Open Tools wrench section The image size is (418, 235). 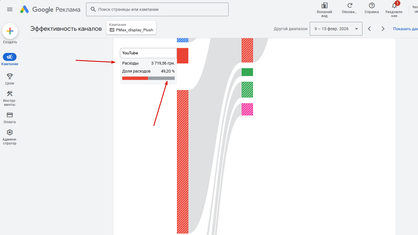(x=10, y=94)
